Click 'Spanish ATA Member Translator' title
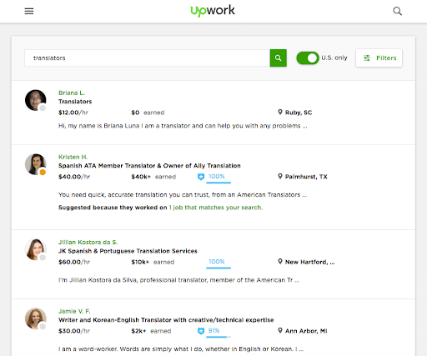Viewport: 427px width, 356px height. click(149, 166)
